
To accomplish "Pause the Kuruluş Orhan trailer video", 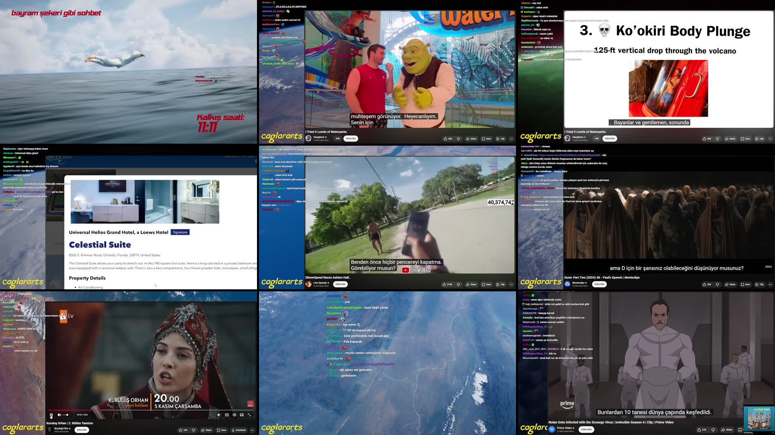I will pyautogui.click(x=51, y=415).
